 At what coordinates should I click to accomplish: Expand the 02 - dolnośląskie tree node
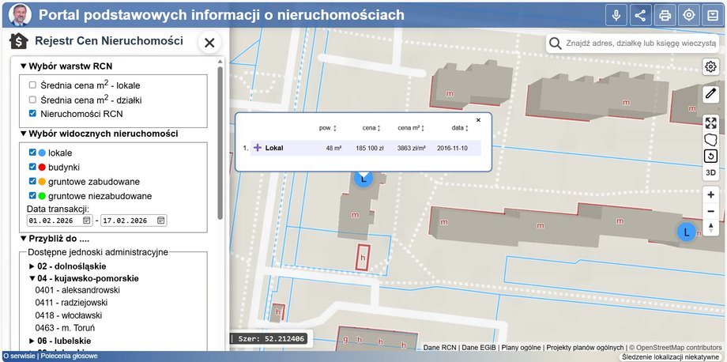coord(32,266)
